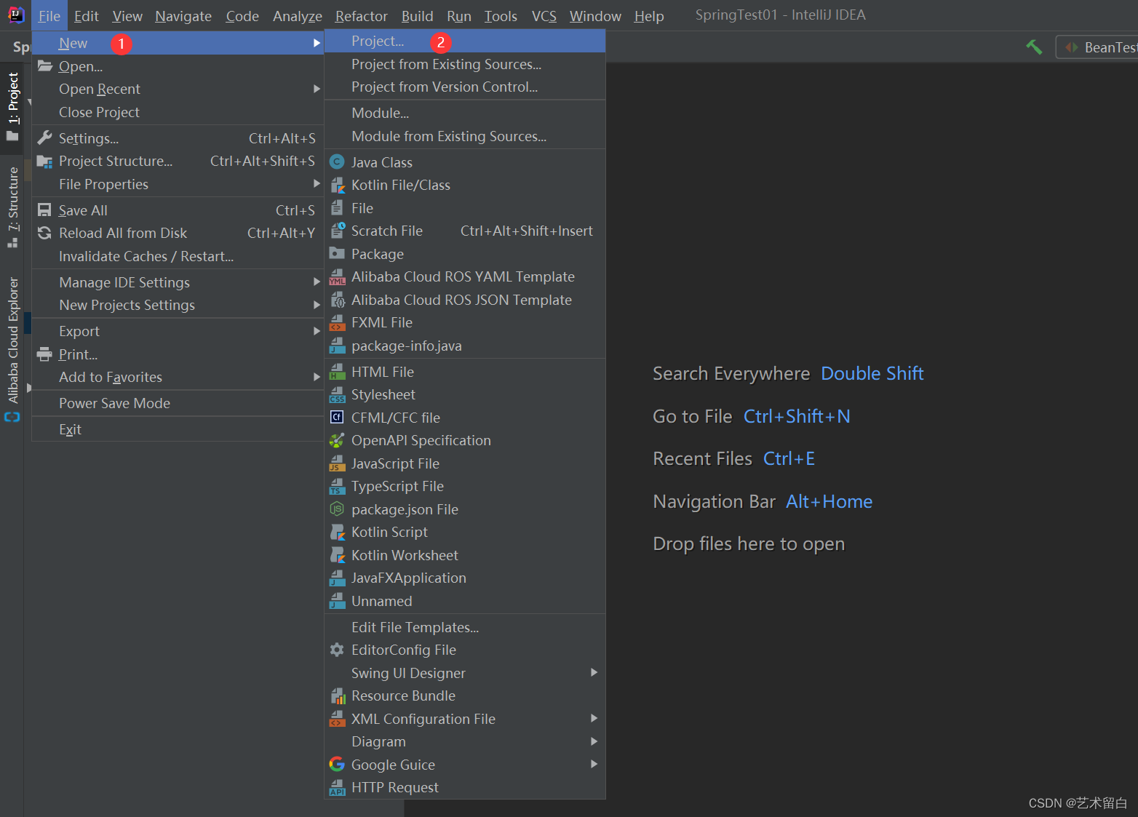The image size is (1138, 817).
Task: Choose Edit File Templates... entry
Action: 465,627
